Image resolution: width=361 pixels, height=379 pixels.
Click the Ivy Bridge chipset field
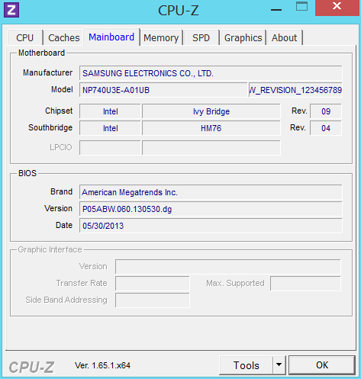click(211, 111)
